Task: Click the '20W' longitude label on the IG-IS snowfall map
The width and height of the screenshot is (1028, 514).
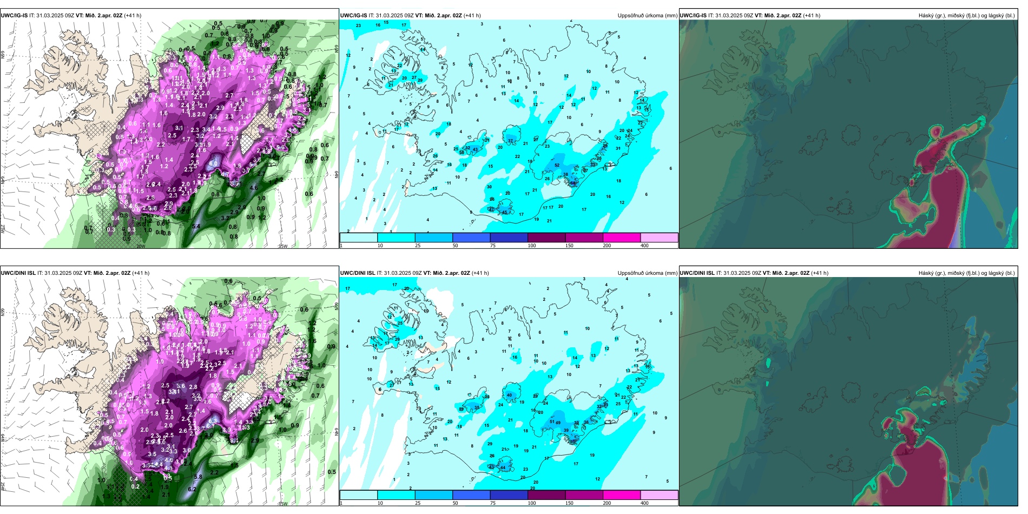Action: pyautogui.click(x=141, y=246)
